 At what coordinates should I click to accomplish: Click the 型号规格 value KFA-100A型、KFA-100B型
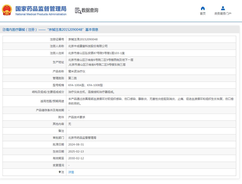(x=86, y=85)
